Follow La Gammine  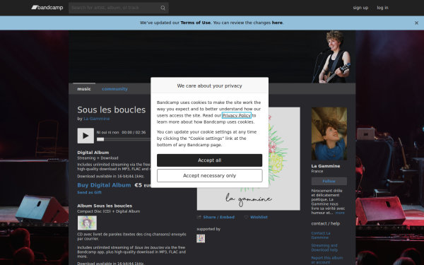[x=329, y=181]
